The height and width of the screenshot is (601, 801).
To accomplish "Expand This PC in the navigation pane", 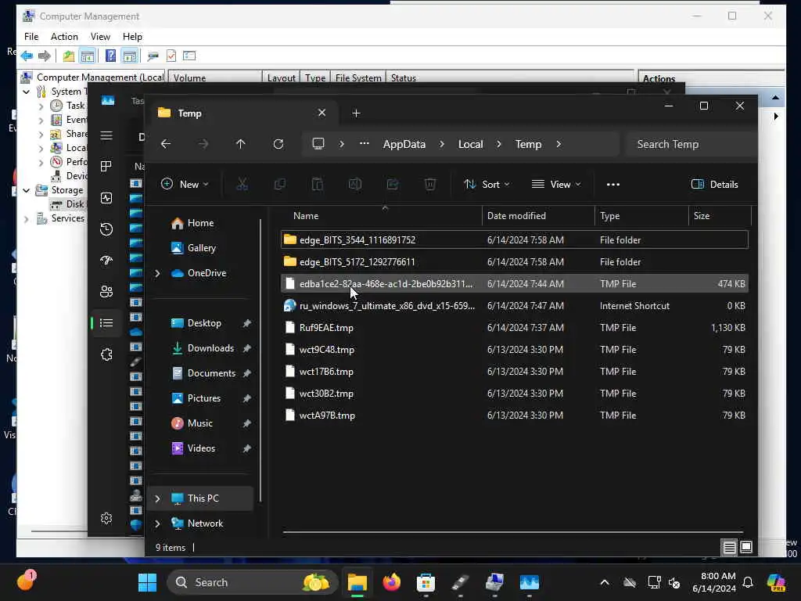I will 158,498.
